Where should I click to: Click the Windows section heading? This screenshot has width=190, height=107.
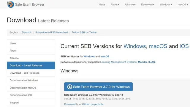[x=69, y=71]
